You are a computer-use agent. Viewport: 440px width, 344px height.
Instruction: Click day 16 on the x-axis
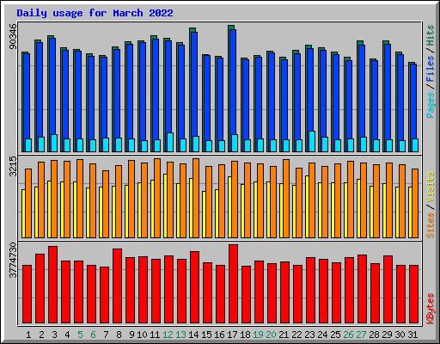pos(219,335)
